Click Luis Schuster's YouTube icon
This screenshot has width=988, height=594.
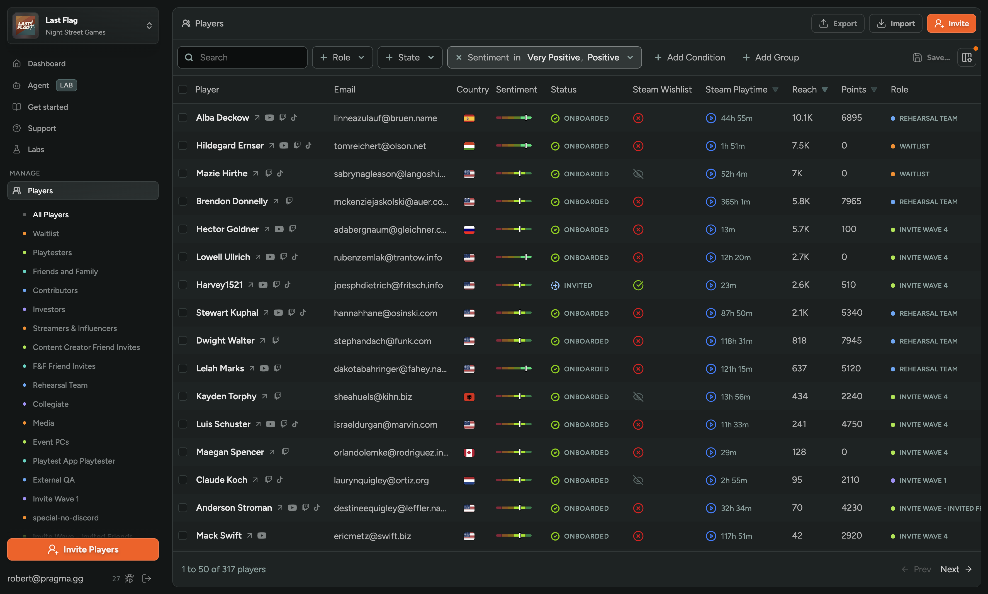click(x=271, y=424)
